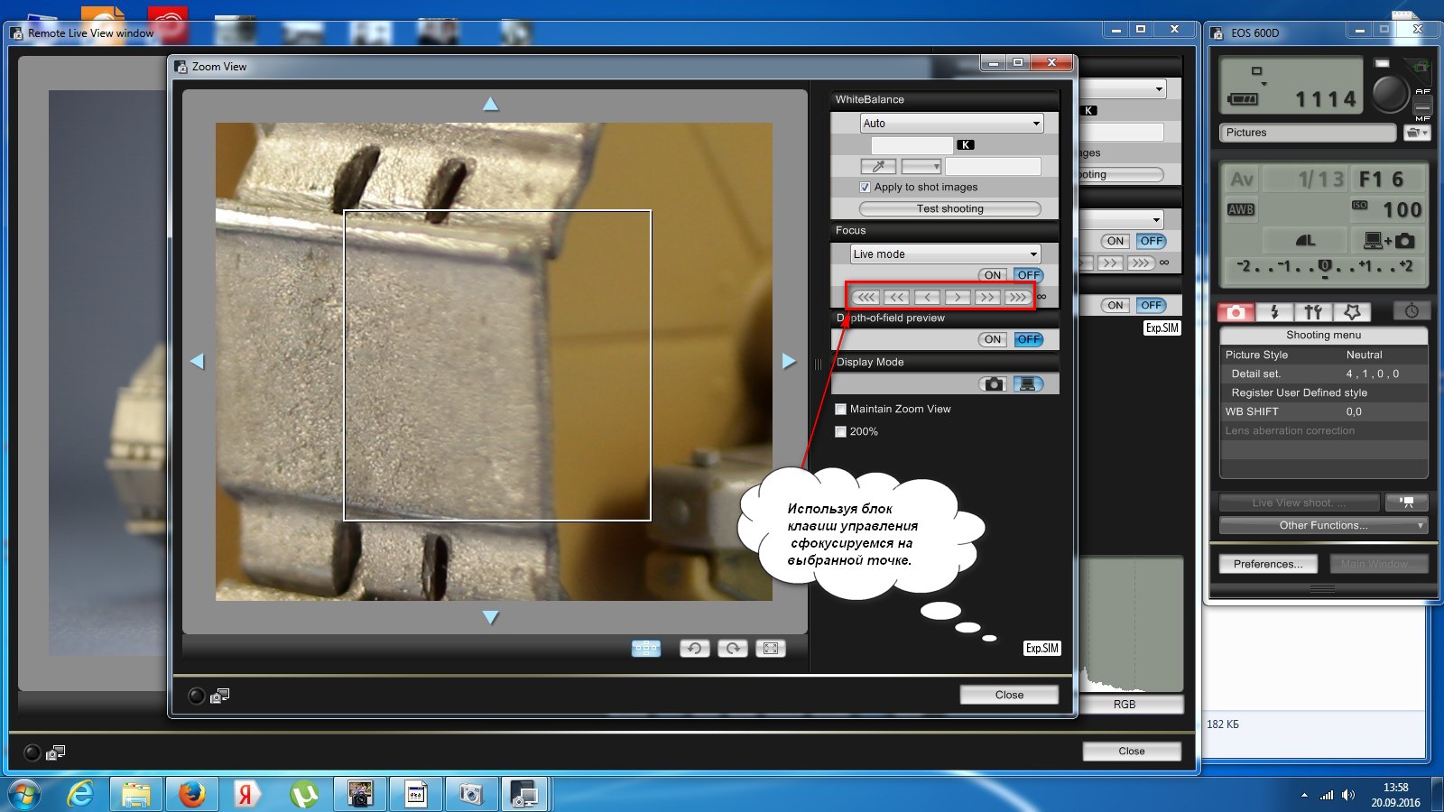Viewport: 1444px width, 812px height.
Task: Click the AF/MF lens switch in EOS 600D window
Action: click(1422, 105)
